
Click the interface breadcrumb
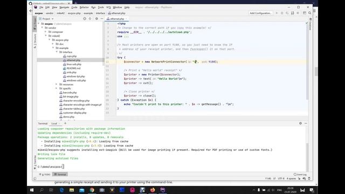(100, 13)
